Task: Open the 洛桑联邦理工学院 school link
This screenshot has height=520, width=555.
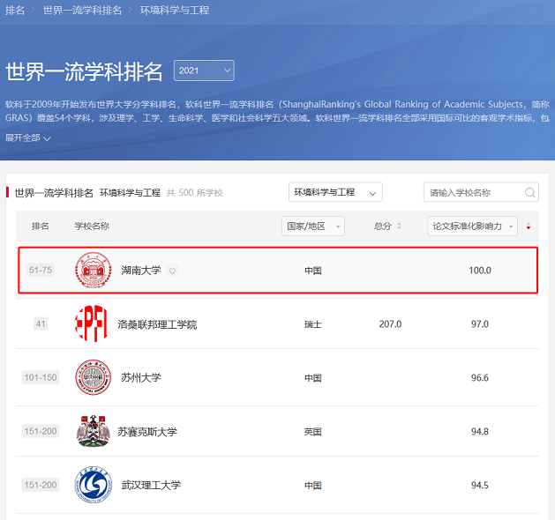Action: (157, 324)
